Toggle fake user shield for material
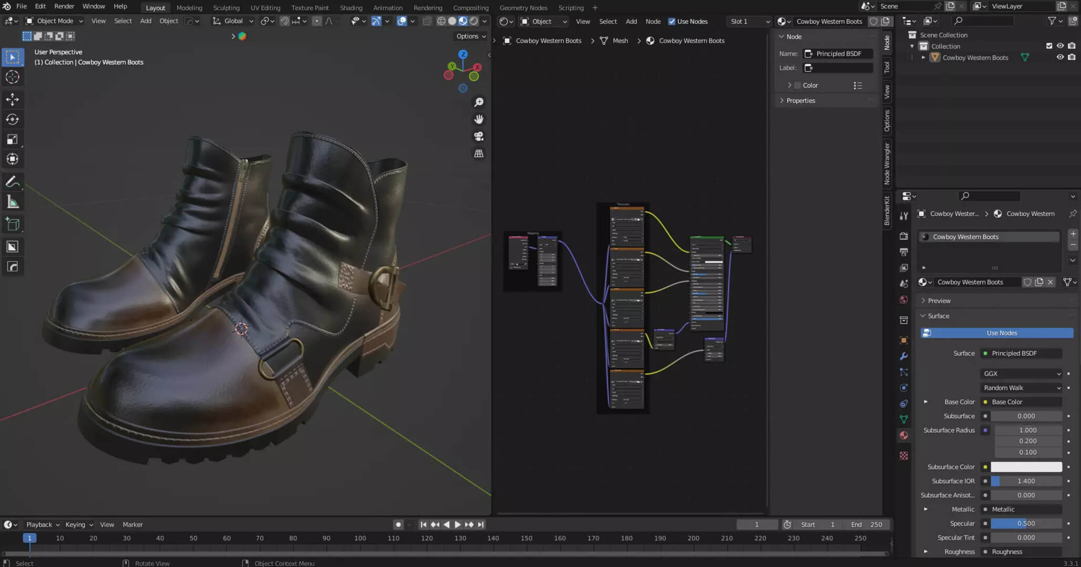The width and height of the screenshot is (1081, 567). click(1027, 282)
